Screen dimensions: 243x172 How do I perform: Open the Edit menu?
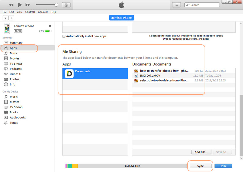[x=12, y=12]
